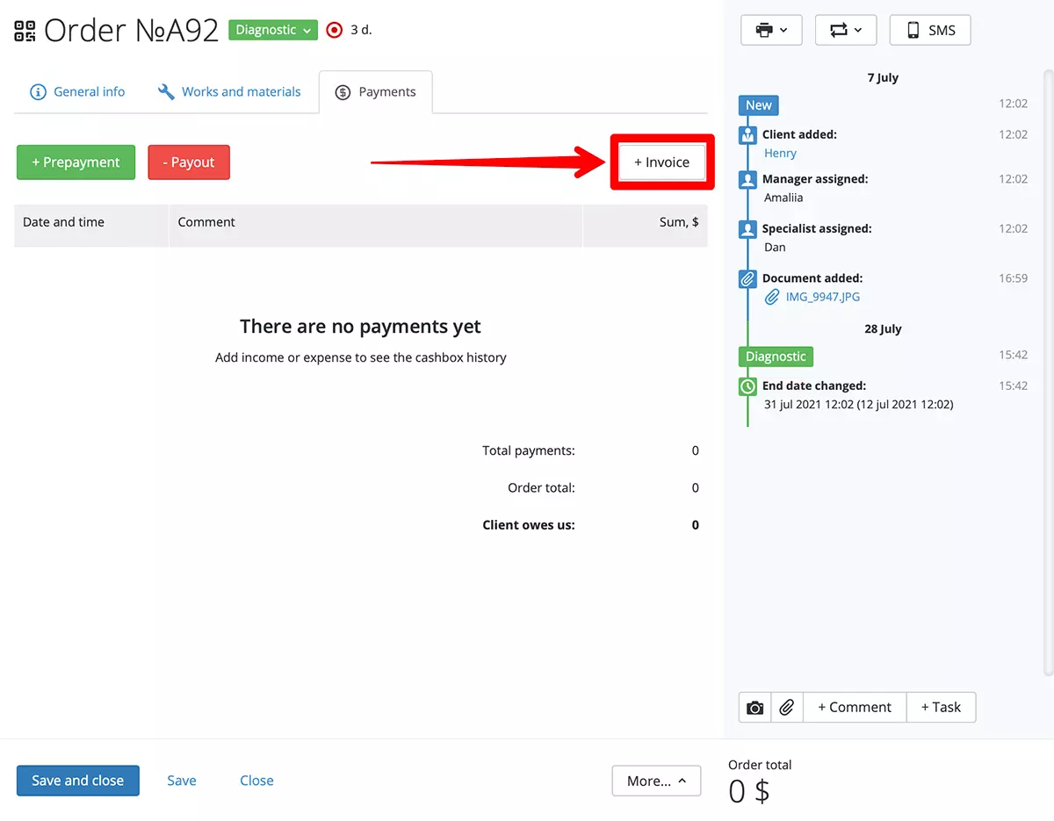This screenshot has height=821, width=1054.
Task: Click the Manager assigned timeline icon
Action: pos(747,180)
